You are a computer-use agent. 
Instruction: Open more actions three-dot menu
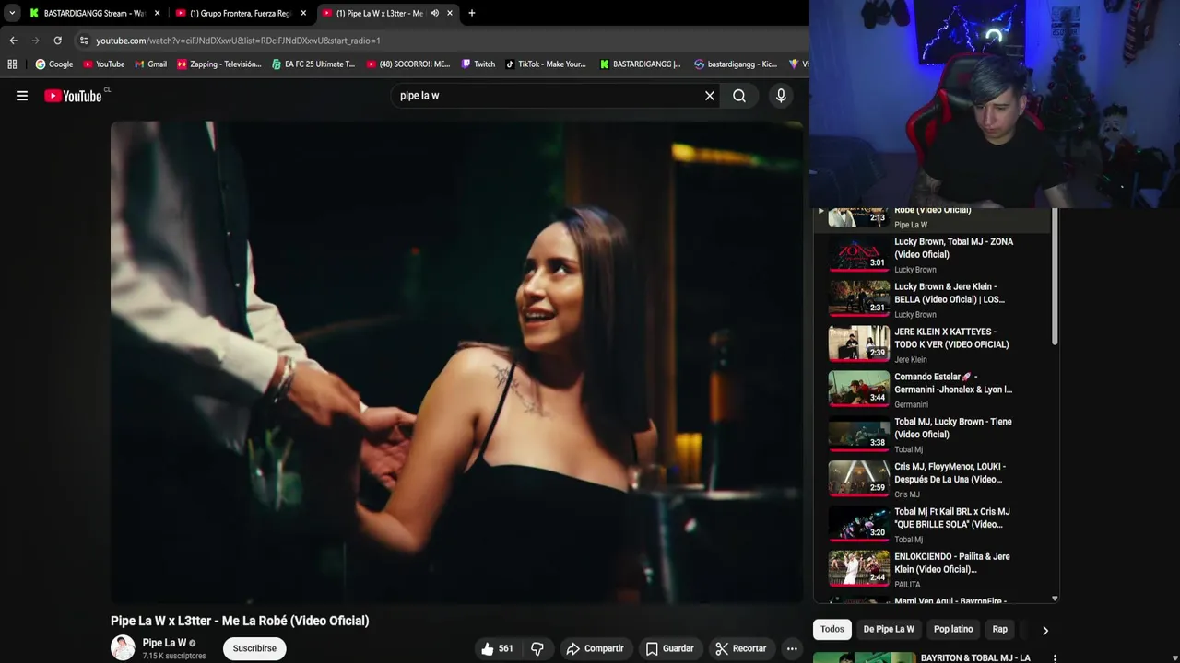coord(792,648)
